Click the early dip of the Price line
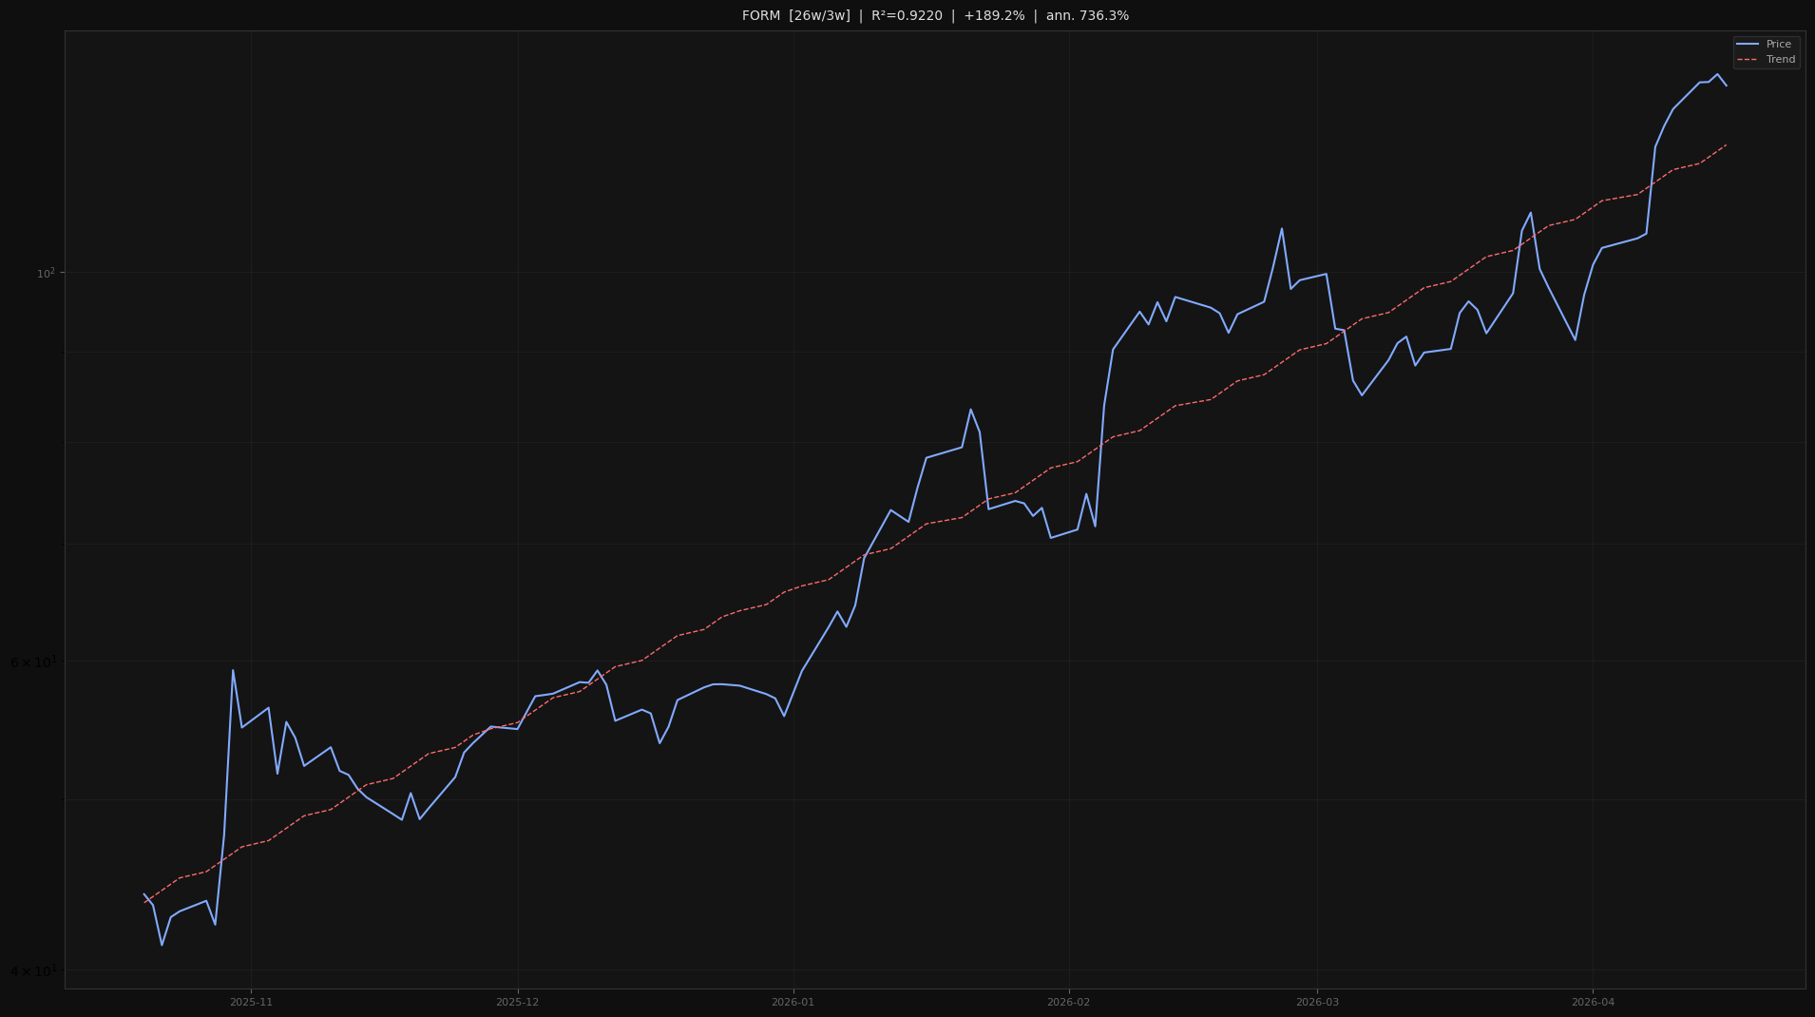This screenshot has width=1815, height=1017. point(162,945)
